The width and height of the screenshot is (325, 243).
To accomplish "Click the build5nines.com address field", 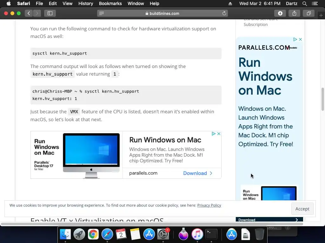I will (x=162, y=13).
